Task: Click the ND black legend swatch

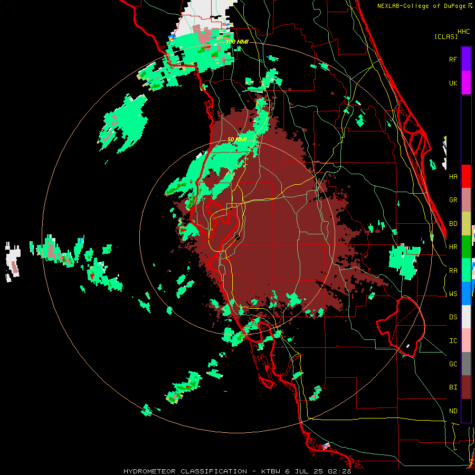Action: [466, 411]
